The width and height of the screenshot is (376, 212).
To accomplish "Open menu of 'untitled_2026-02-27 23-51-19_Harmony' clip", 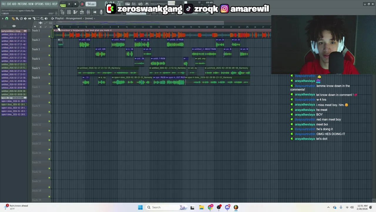I will 78,68.
